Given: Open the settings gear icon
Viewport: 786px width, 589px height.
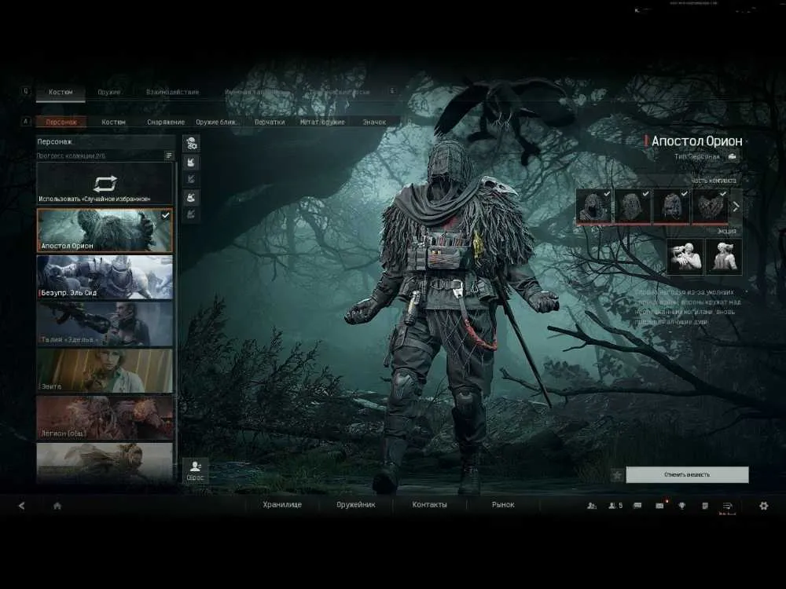Looking at the screenshot, I should tap(763, 506).
